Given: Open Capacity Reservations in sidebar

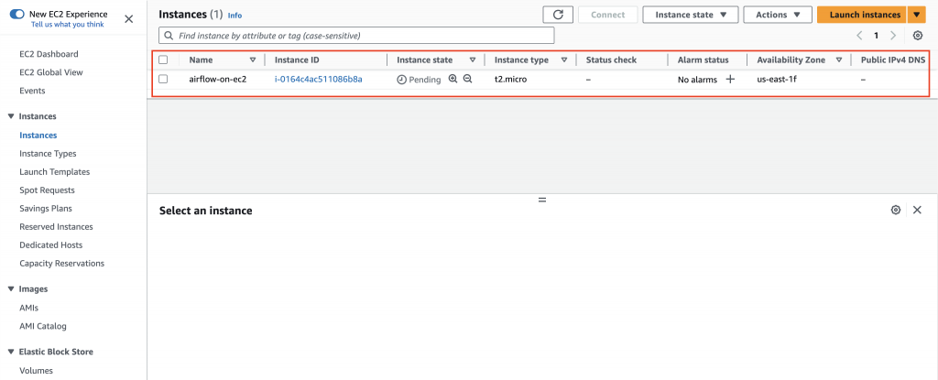Looking at the screenshot, I should pos(61,264).
